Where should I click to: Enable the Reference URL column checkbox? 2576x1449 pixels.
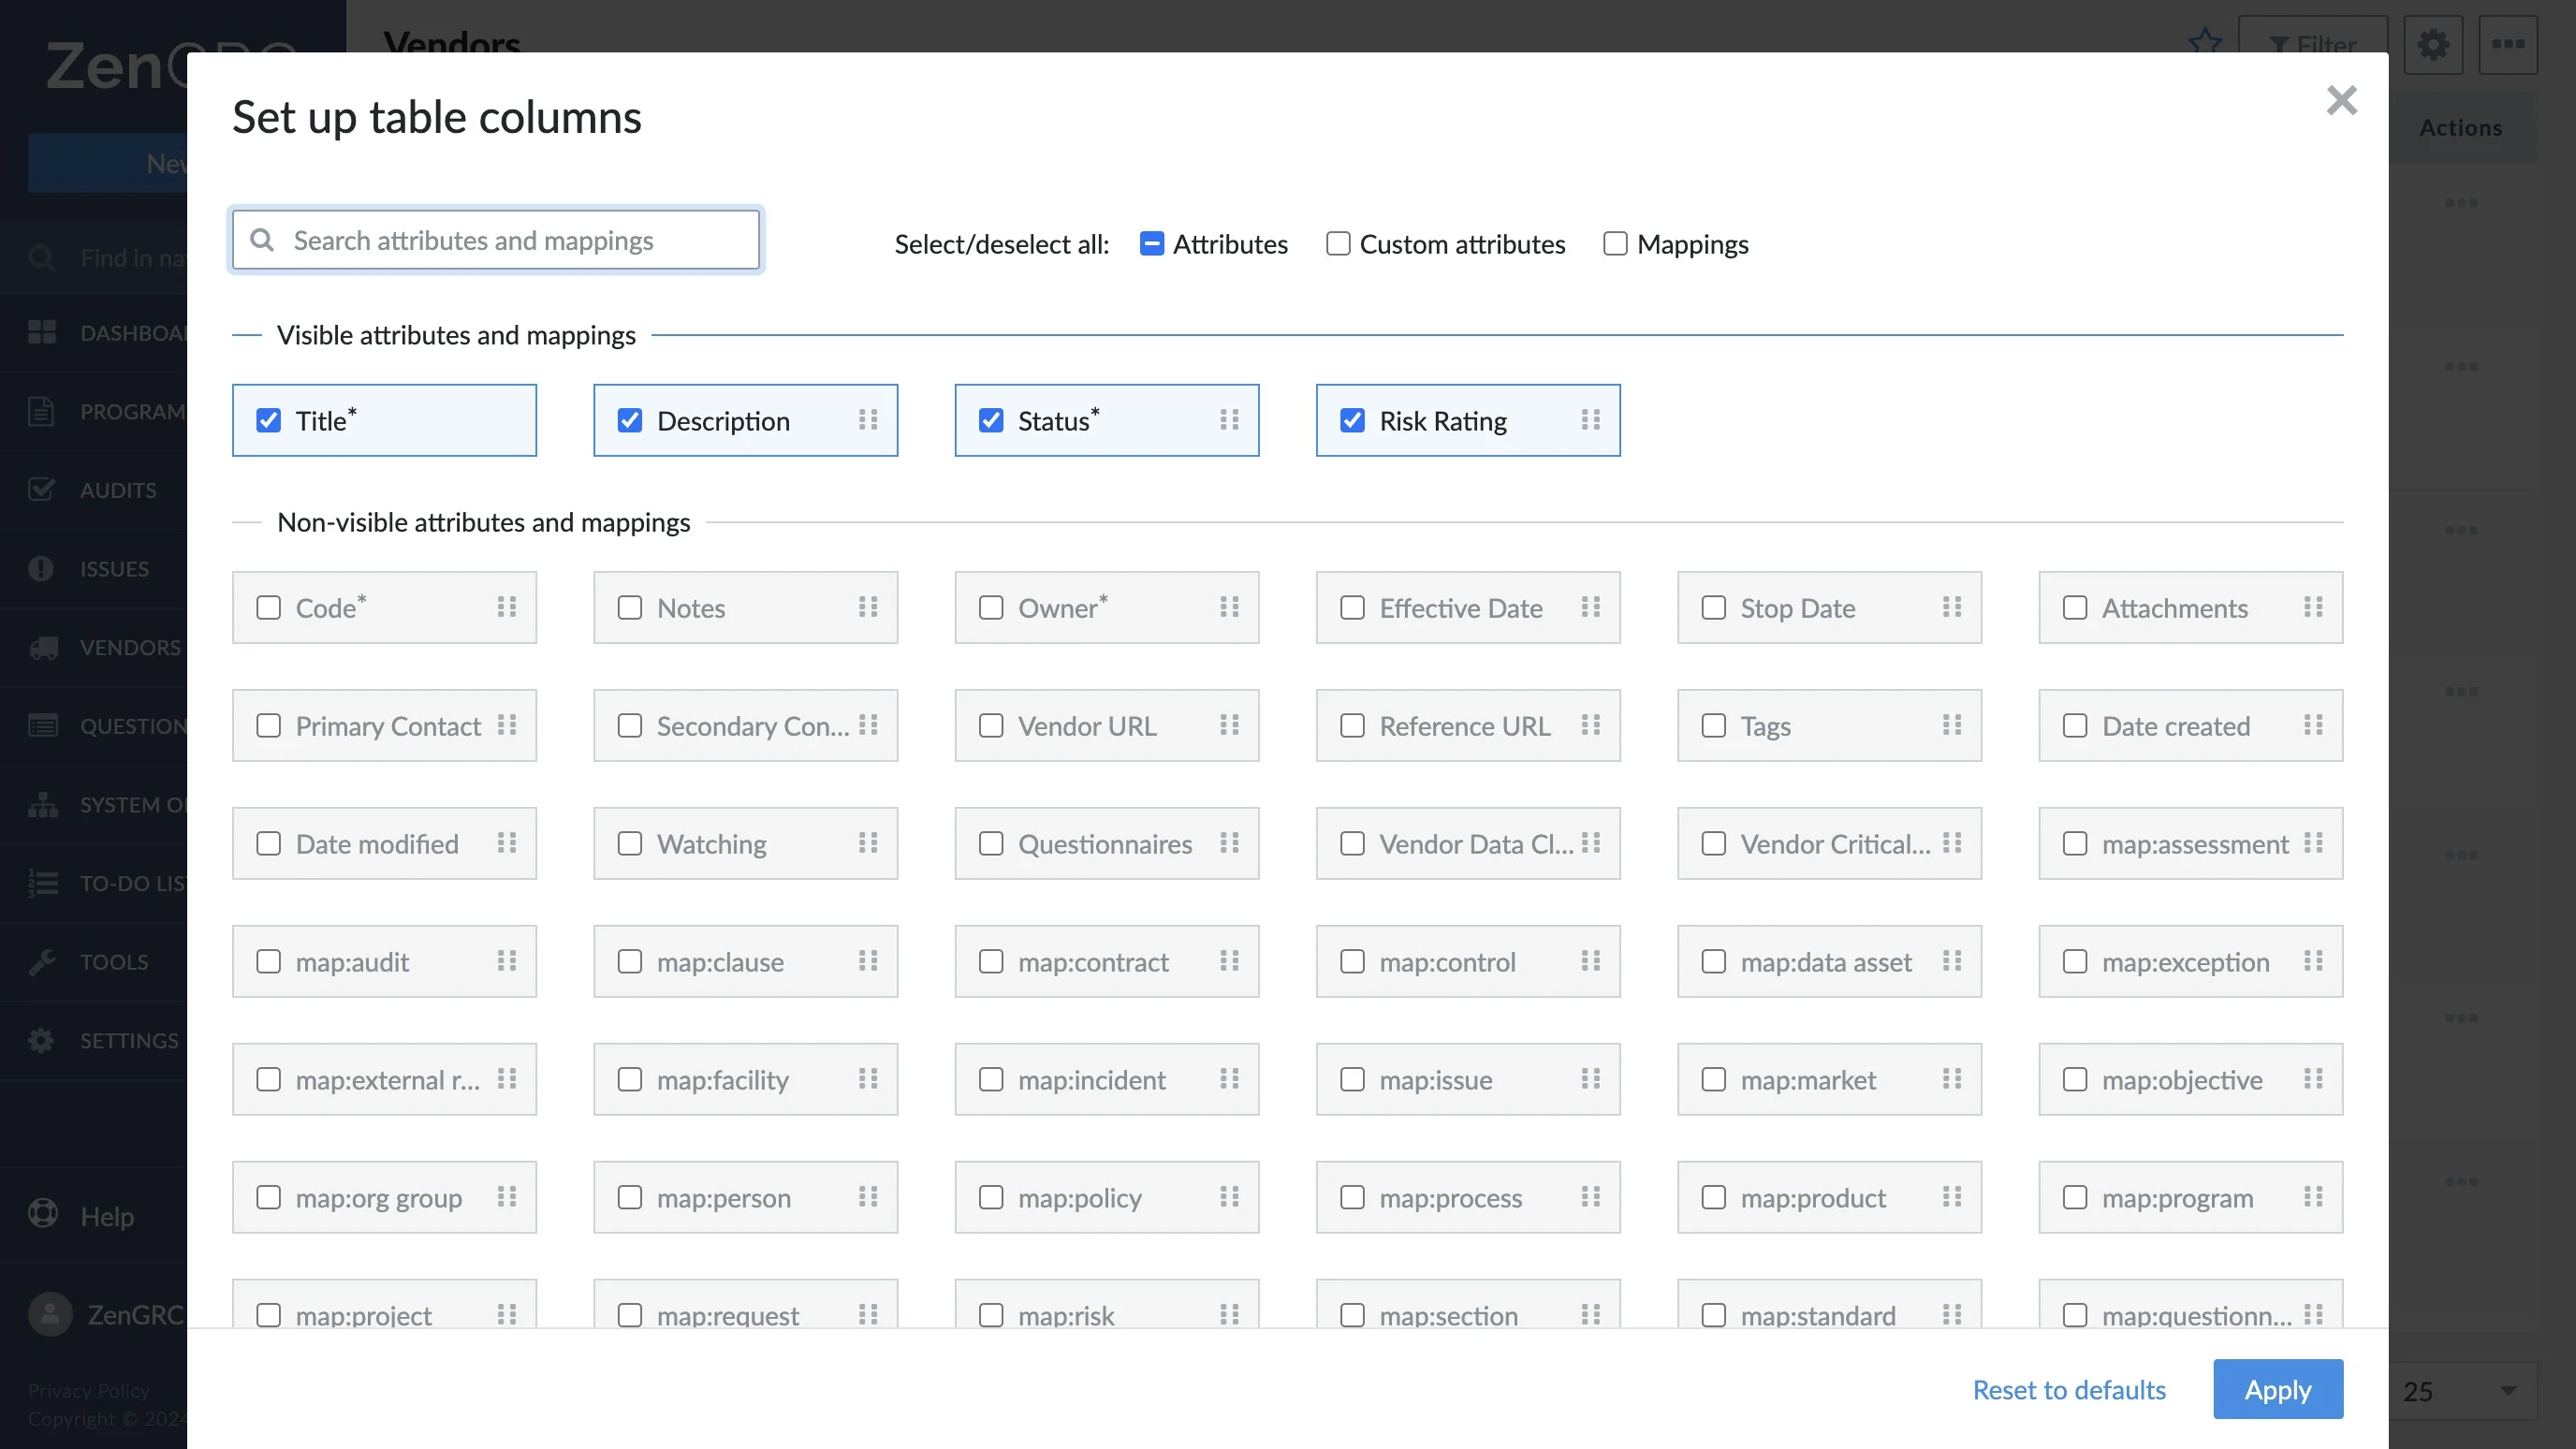point(1352,725)
